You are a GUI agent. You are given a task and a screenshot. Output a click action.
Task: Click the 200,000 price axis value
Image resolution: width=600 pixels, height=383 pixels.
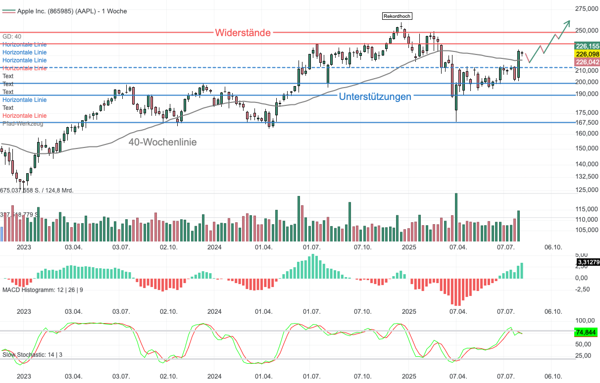coord(587,82)
